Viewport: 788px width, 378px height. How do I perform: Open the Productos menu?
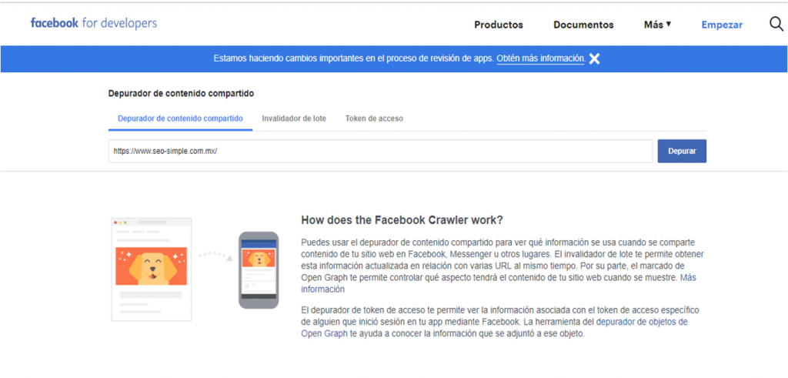pos(499,25)
